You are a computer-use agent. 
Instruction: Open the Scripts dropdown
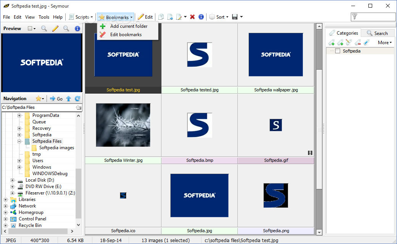point(81,17)
